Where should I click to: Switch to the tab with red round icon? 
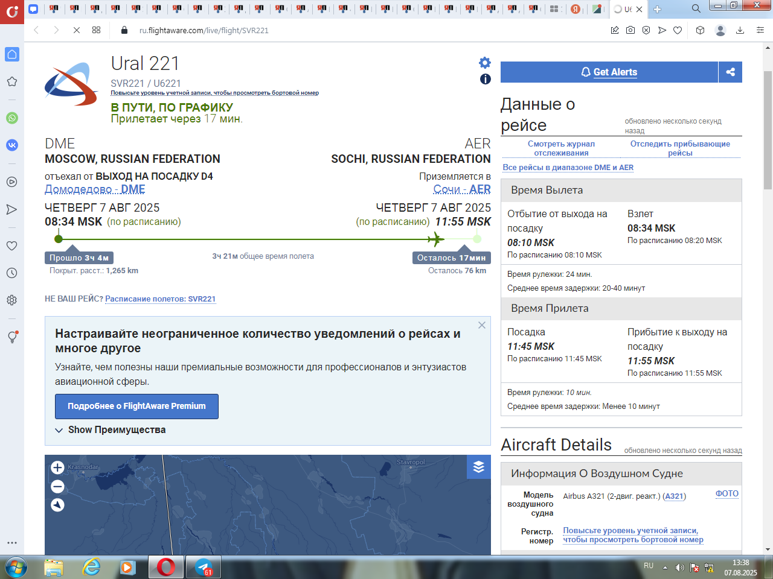tap(576, 9)
